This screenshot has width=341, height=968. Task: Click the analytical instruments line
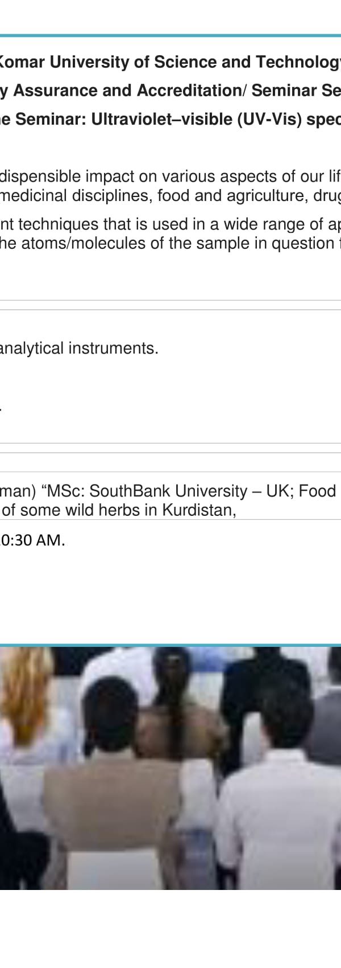point(79,348)
